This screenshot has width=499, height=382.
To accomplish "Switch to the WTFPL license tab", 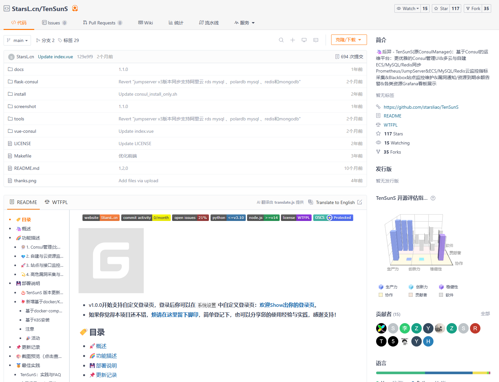I will pyautogui.click(x=56, y=202).
